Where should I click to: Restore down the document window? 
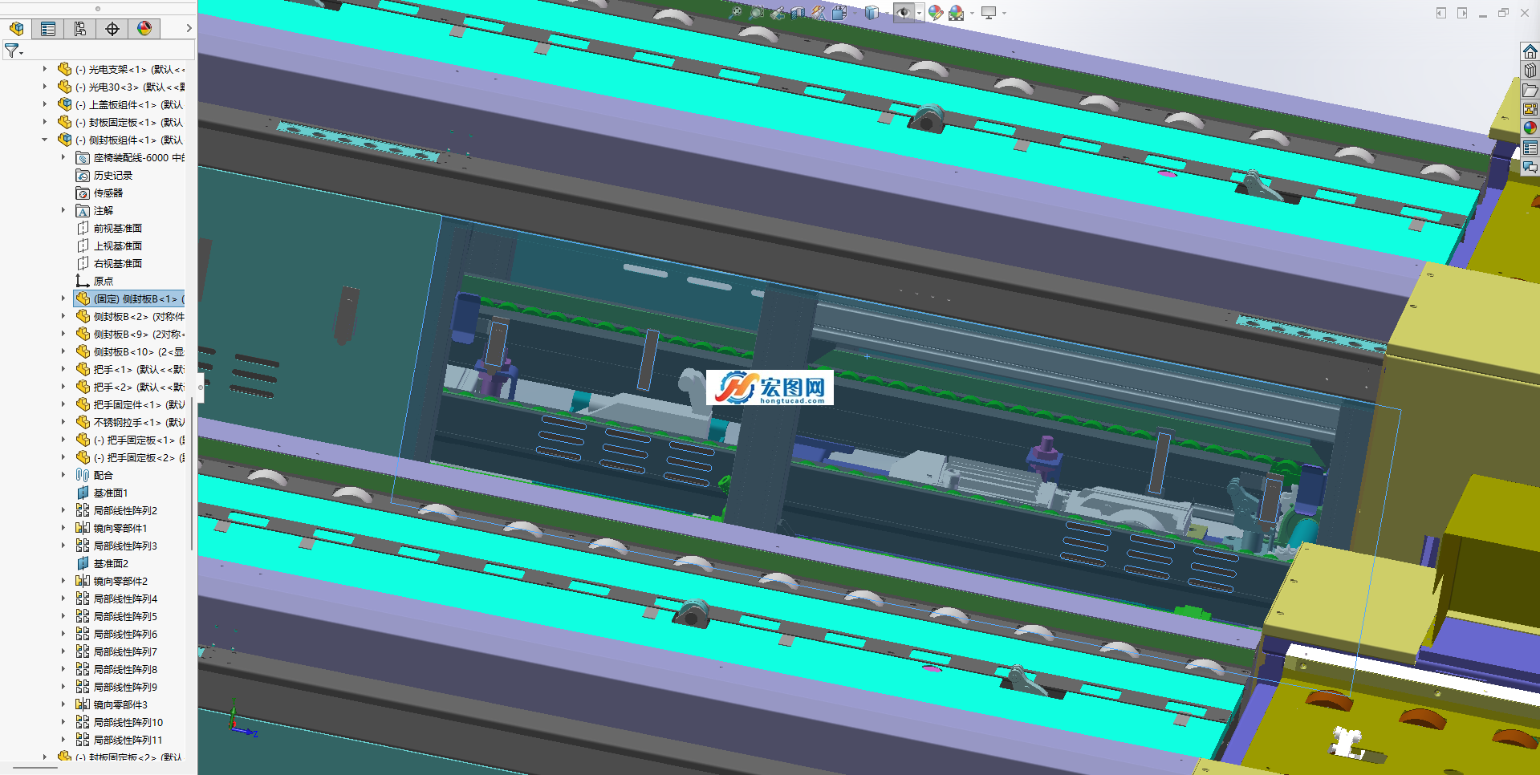click(x=1503, y=13)
